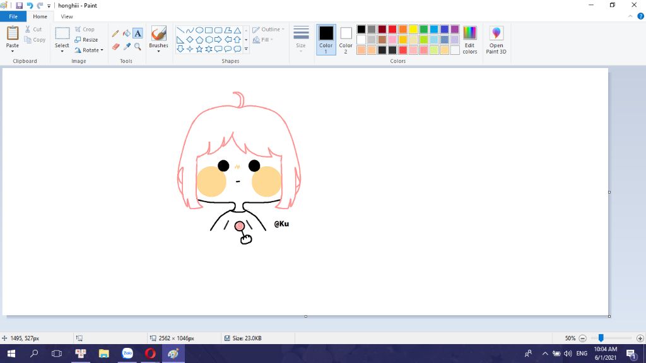This screenshot has width=646, height=363.
Task: Click the rectangular selection box icon
Action: click(62, 33)
